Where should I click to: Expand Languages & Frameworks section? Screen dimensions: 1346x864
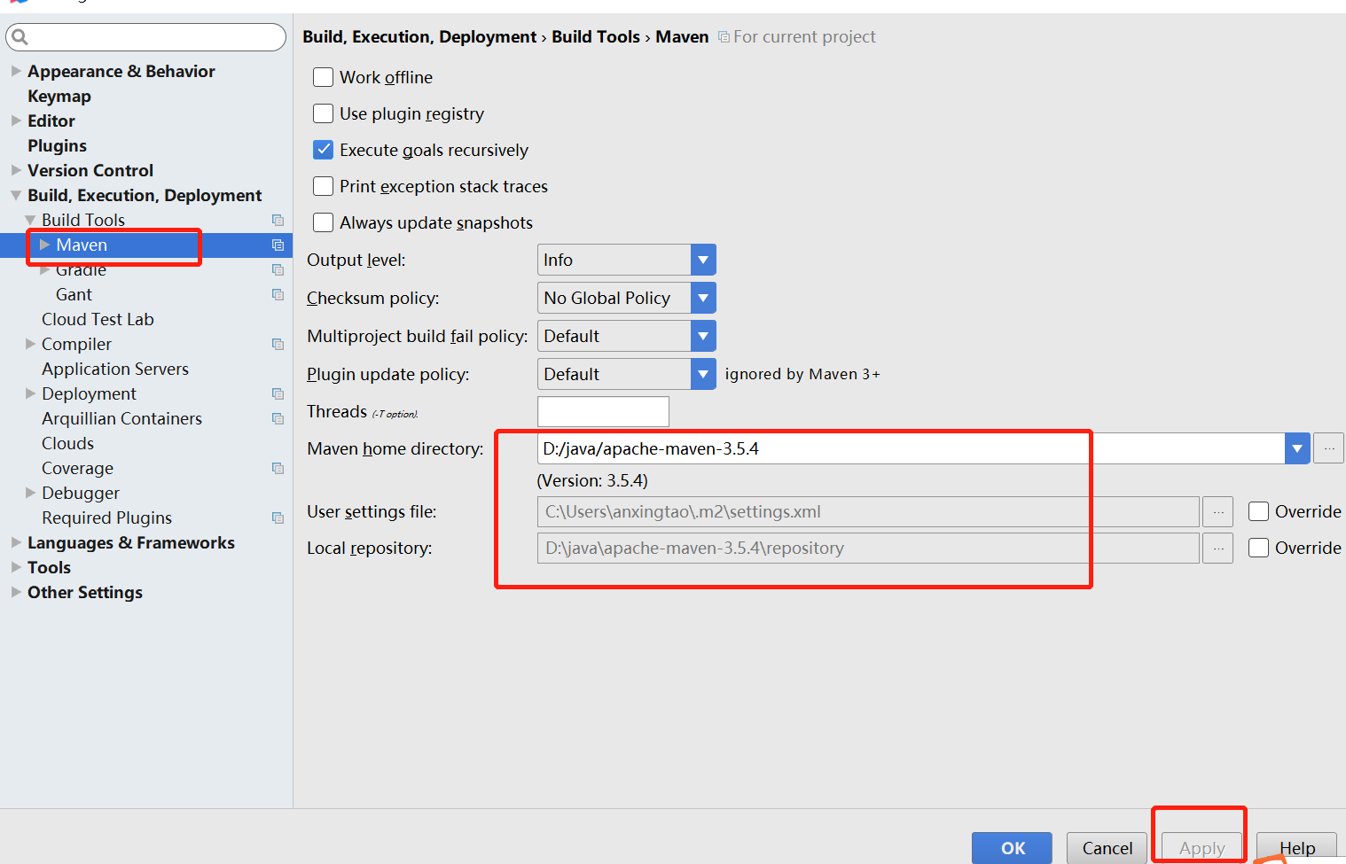(x=16, y=542)
